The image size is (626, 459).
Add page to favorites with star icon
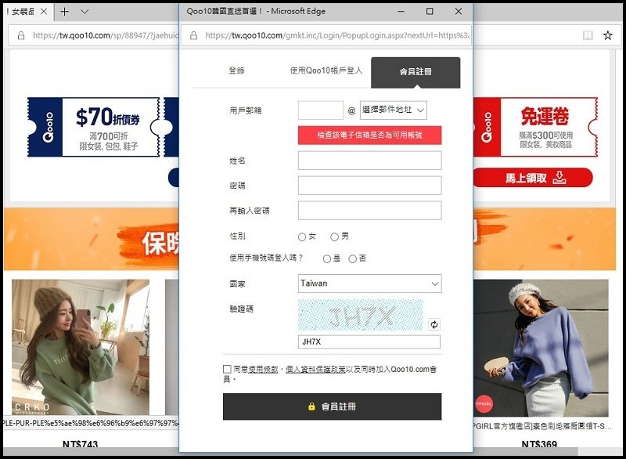tap(608, 35)
